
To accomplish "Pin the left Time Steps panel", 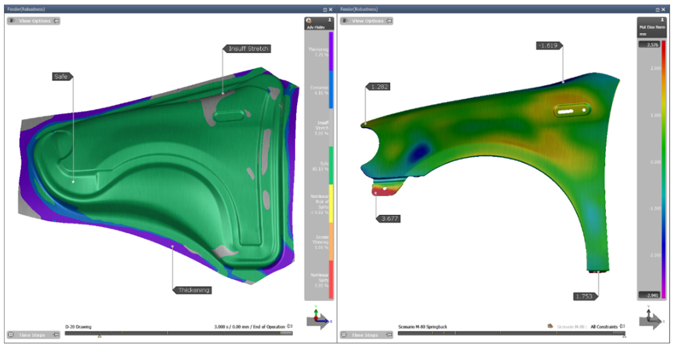I will 57,335.
